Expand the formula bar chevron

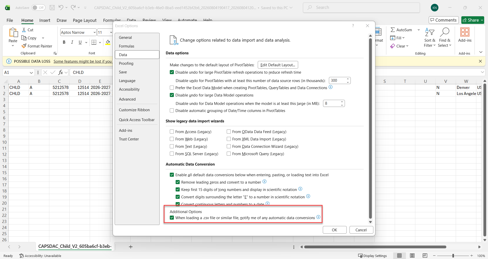tap(482, 72)
